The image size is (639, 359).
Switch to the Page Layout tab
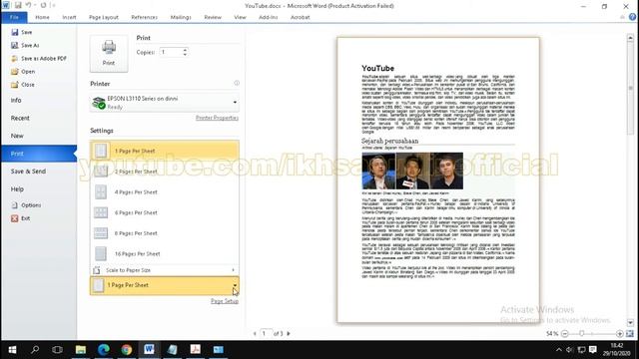point(104,17)
